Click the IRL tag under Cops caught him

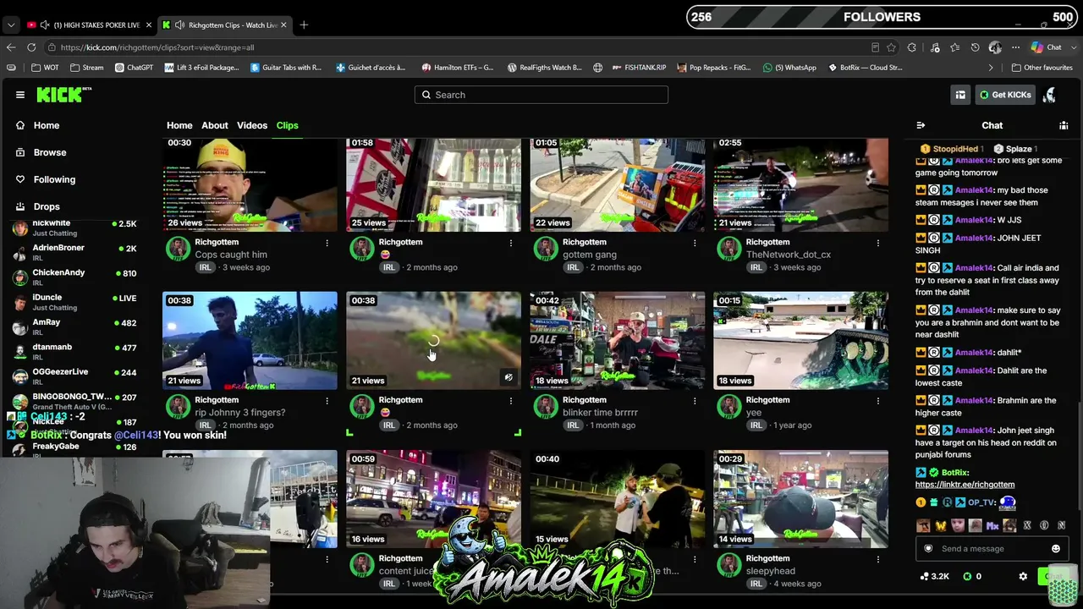pyautogui.click(x=206, y=267)
